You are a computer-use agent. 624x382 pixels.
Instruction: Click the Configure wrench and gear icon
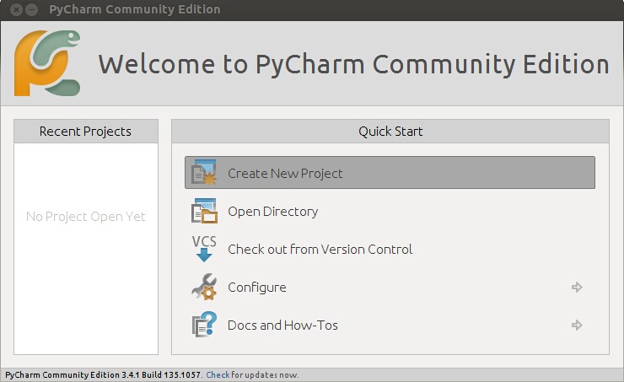tap(204, 287)
